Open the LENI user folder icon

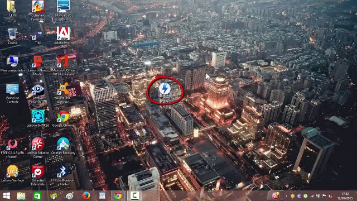(12, 9)
